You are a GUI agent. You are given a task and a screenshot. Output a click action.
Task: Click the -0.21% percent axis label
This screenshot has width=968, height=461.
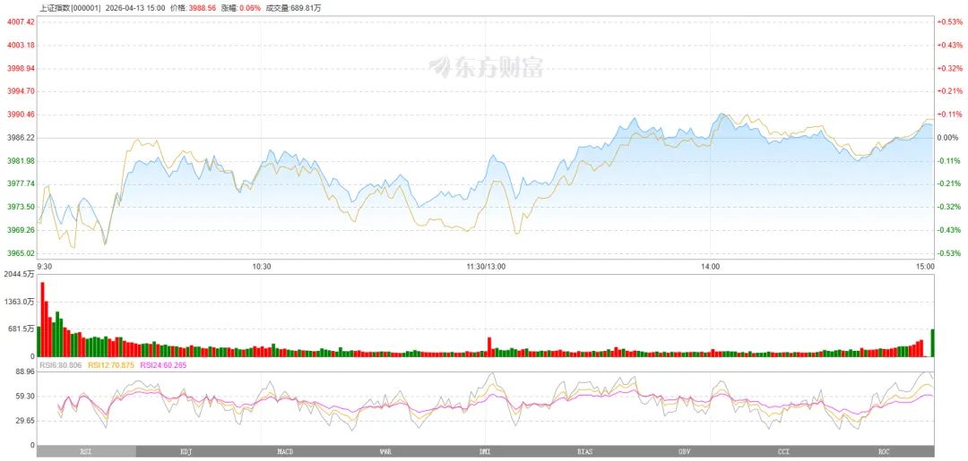coord(949,184)
